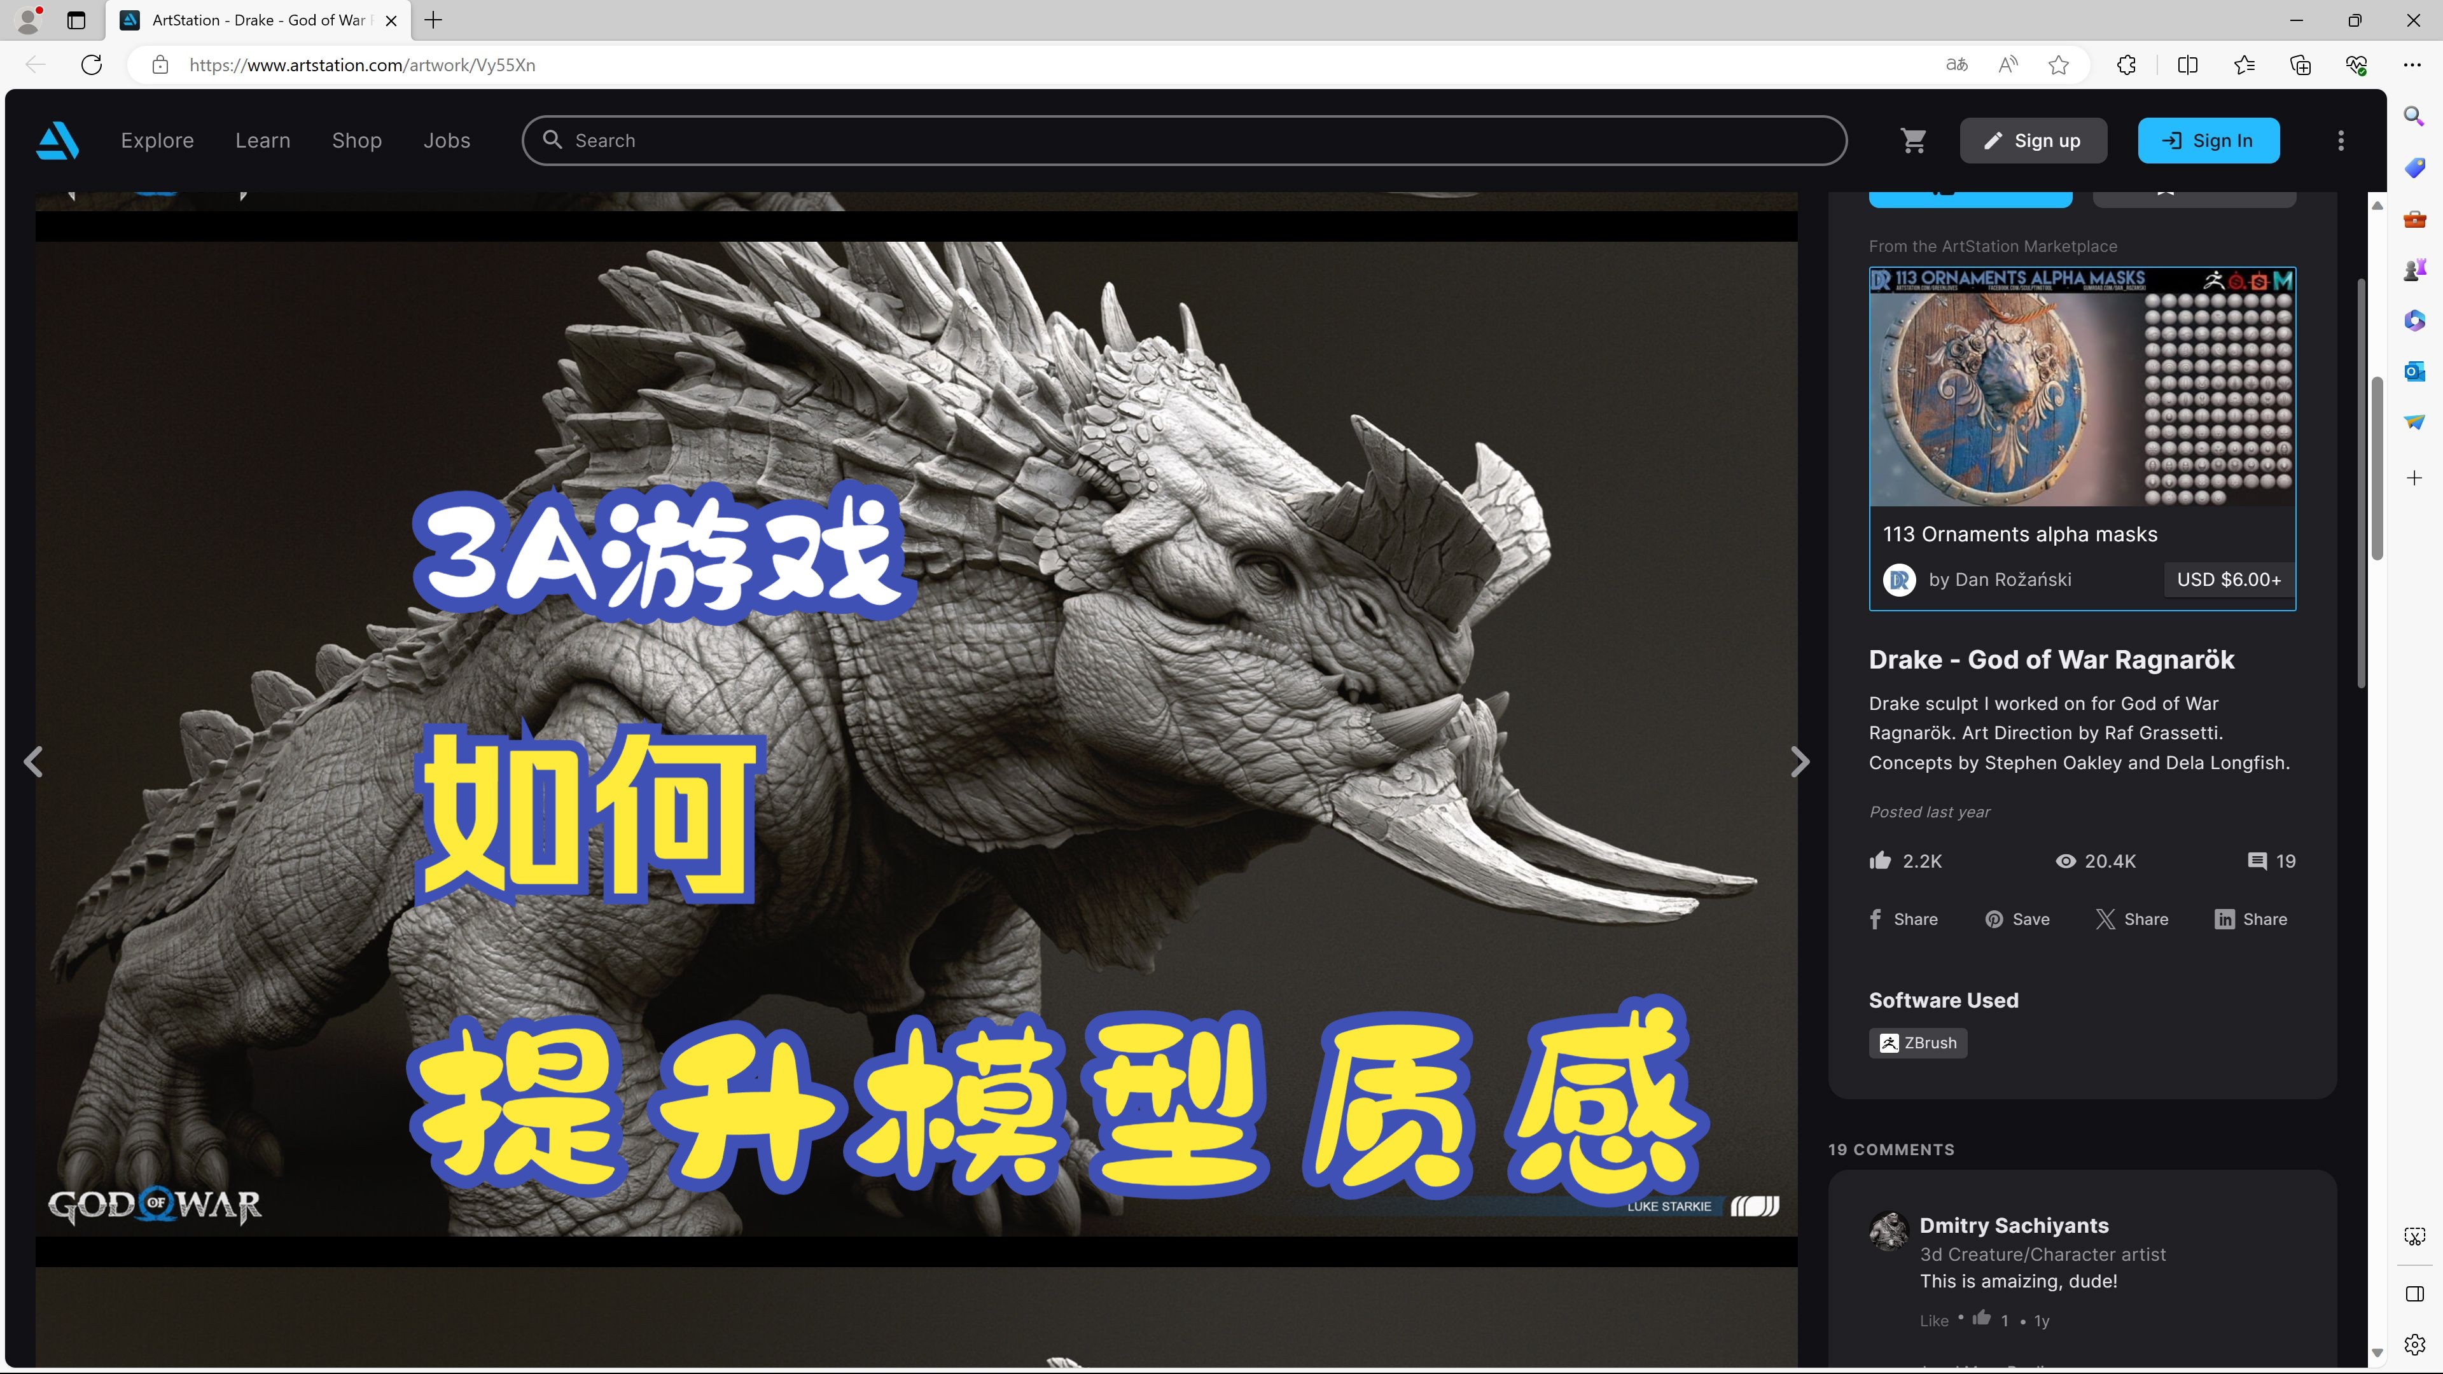This screenshot has width=2443, height=1374.
Task: Add page to favorites star
Action: [x=2058, y=64]
